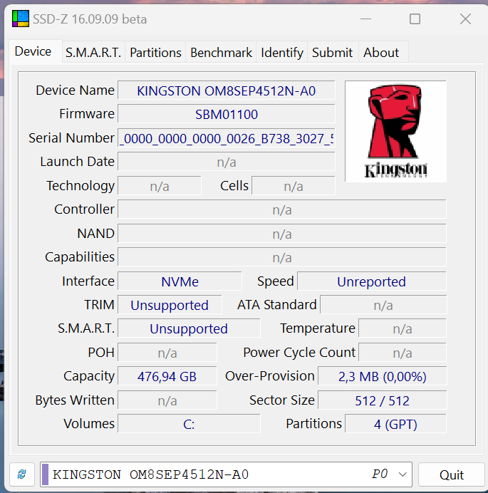Image resolution: width=488 pixels, height=493 pixels.
Task: Open the Submit tab
Action: click(x=332, y=52)
